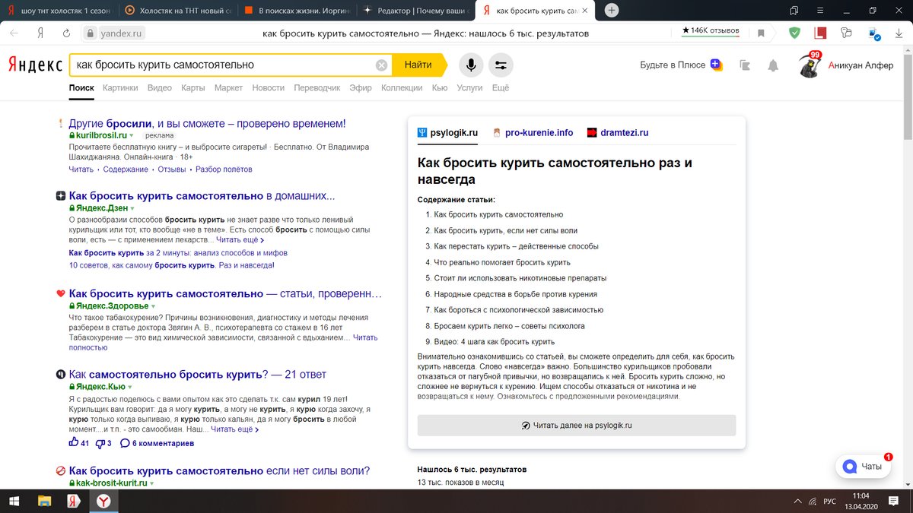The image size is (913, 513).
Task: Click the '146K отзывов' site rating
Action: (x=711, y=31)
